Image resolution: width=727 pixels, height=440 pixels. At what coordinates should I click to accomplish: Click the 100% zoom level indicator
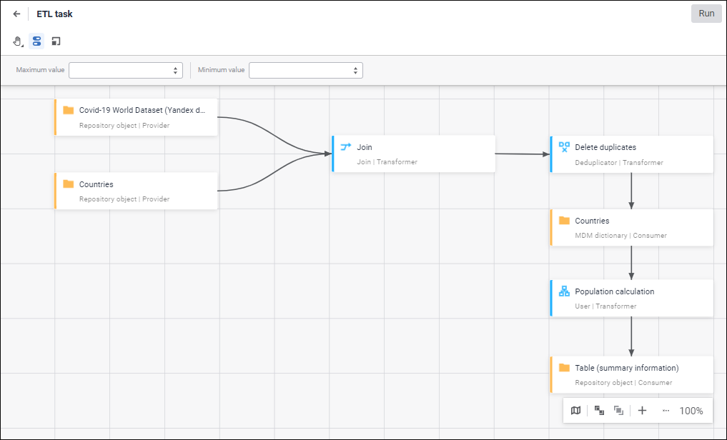pos(691,411)
